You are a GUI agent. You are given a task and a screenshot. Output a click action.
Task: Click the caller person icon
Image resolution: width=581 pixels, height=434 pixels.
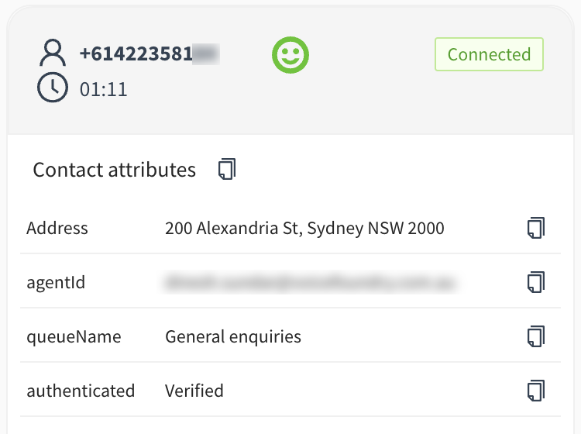[x=53, y=53]
